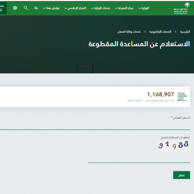Image resolution: width=194 pixels, height=194 pixels.
Task: Open the المركز الإعلامي menu
Action: [75, 8]
